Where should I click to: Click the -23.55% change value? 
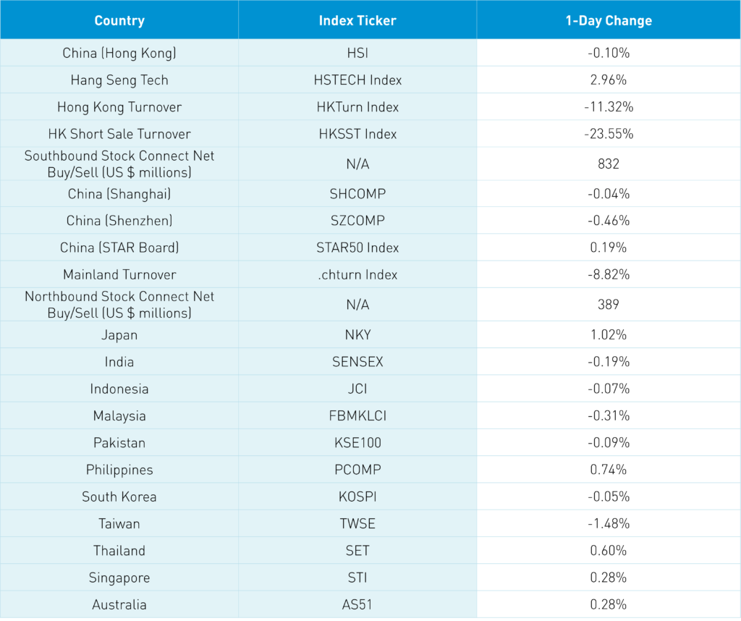[x=609, y=134]
